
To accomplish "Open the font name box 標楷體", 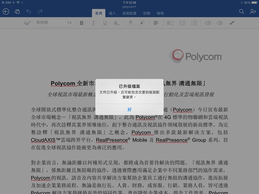I will 49,23.
